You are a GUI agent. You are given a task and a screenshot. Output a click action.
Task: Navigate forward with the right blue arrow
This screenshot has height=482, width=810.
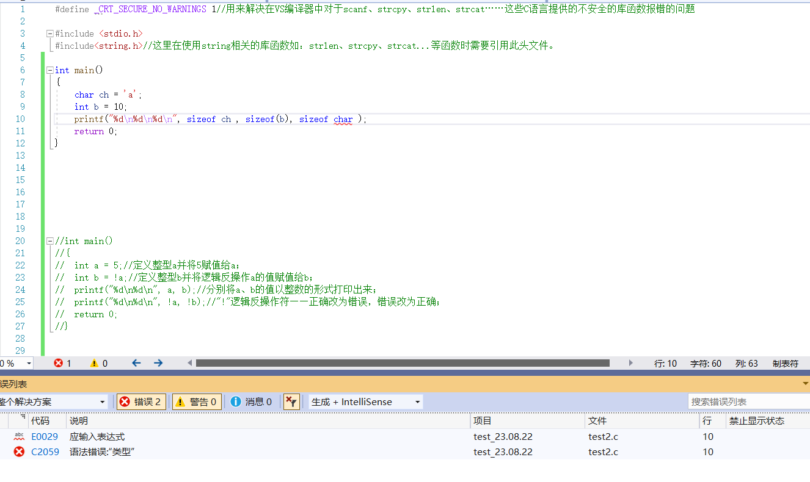(x=158, y=363)
